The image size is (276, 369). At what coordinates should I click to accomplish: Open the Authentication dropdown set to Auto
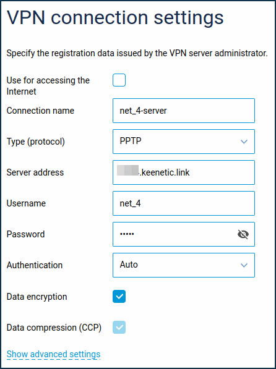pyautogui.click(x=184, y=265)
